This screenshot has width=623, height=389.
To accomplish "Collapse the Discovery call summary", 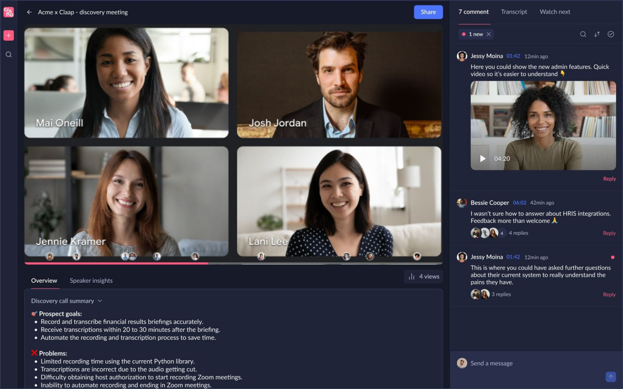I will 99,301.
